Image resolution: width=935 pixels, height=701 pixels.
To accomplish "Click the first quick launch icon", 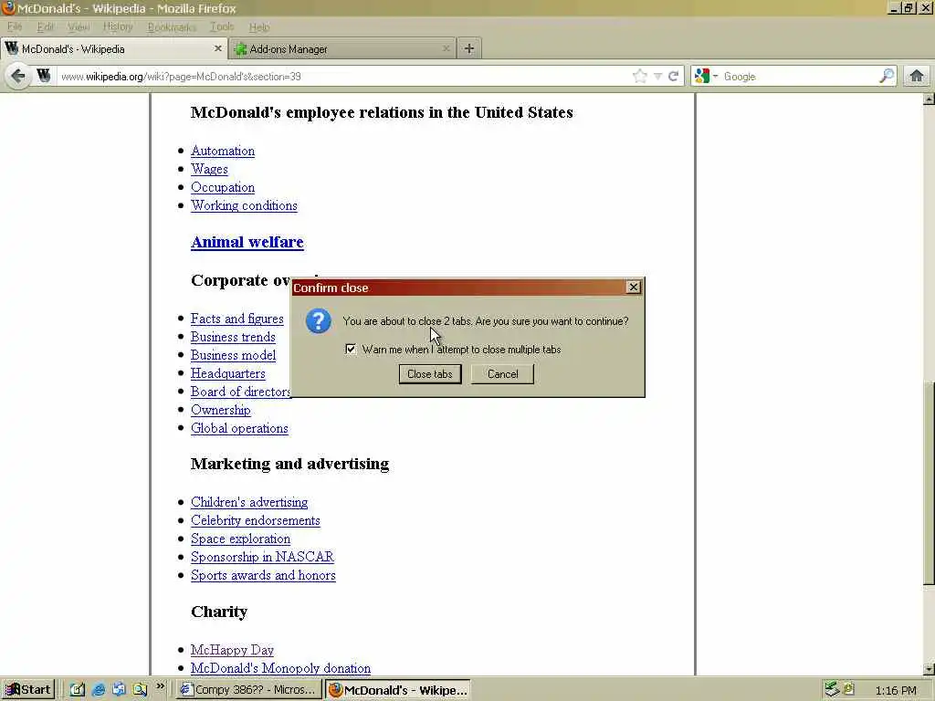I will coord(78,690).
